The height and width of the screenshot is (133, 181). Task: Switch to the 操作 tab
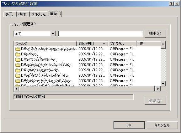pyautogui.click(x=22, y=14)
